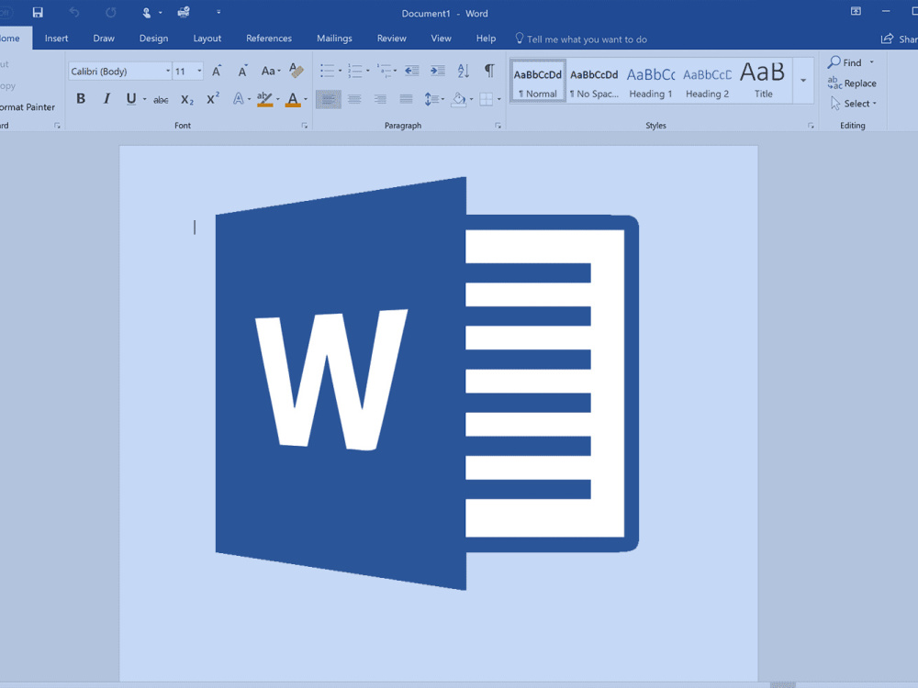Viewport: 918px width, 688px height.
Task: Click the Redo/Repeat icon
Action: (111, 12)
